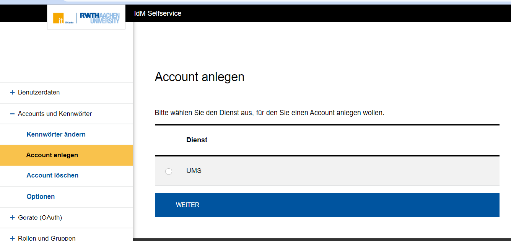Click the RWTH Aachen University logo

pyautogui.click(x=100, y=18)
